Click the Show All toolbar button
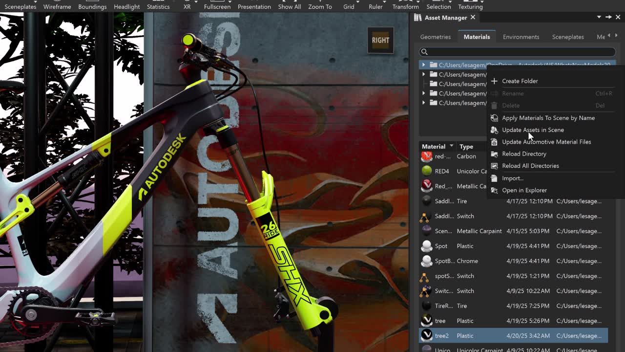The image size is (625, 352). [x=290, y=7]
